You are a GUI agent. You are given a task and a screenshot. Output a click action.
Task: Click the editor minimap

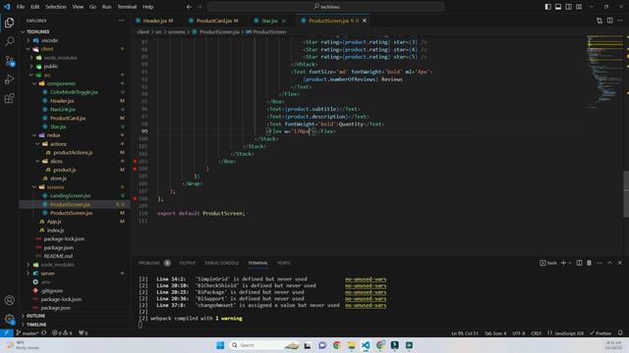604,72
